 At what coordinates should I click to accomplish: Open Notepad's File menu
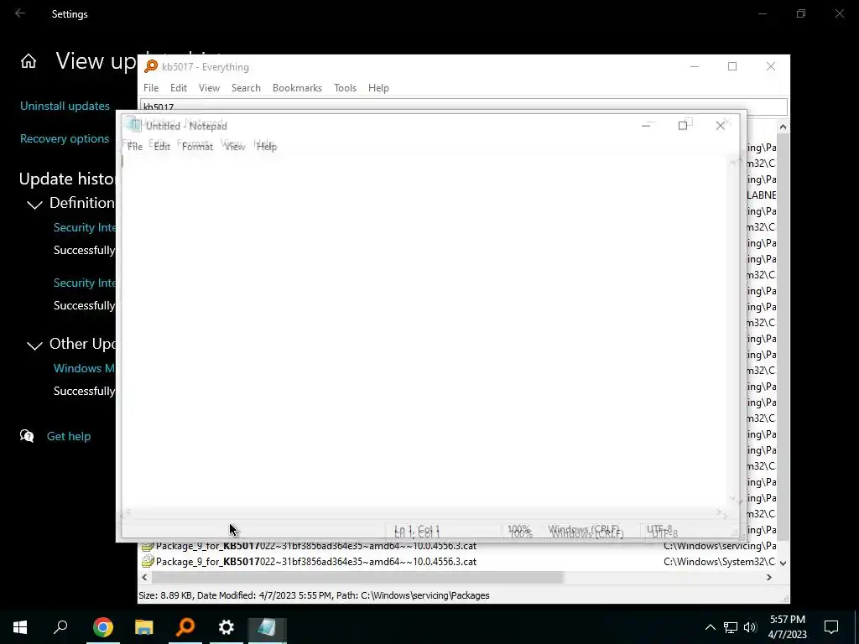135,147
